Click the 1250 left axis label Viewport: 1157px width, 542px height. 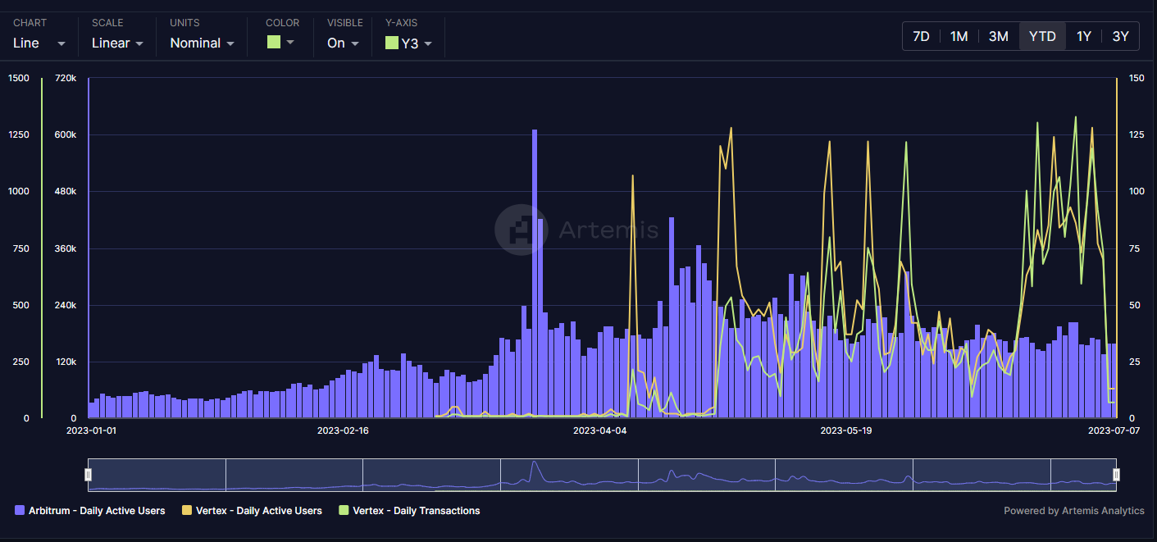[x=19, y=134]
